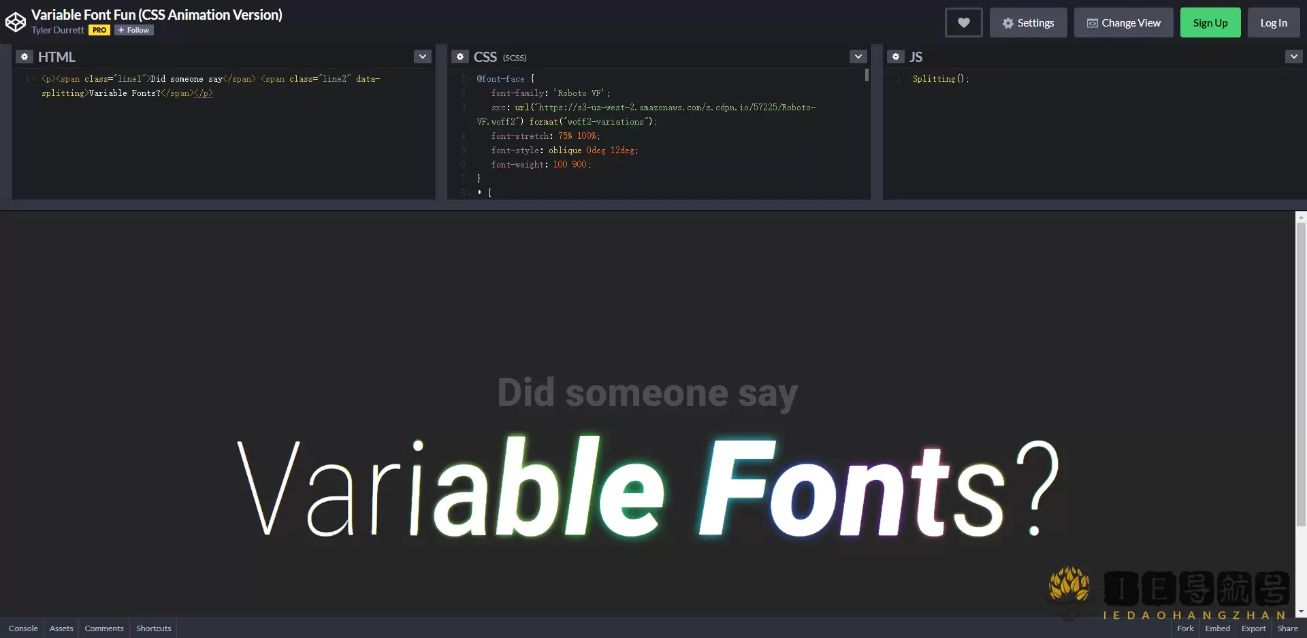Image resolution: width=1307 pixels, height=638 pixels.
Task: Open the pen Settings
Action: pos(1028,22)
